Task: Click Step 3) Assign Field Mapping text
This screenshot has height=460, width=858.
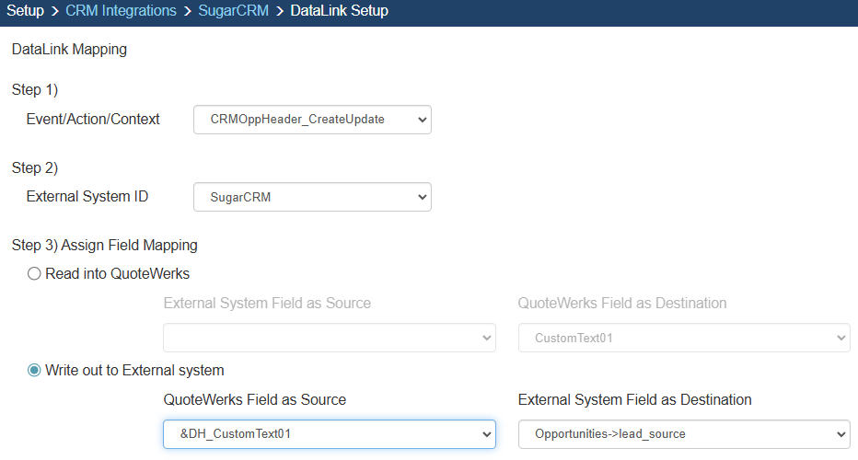Action: [x=104, y=245]
